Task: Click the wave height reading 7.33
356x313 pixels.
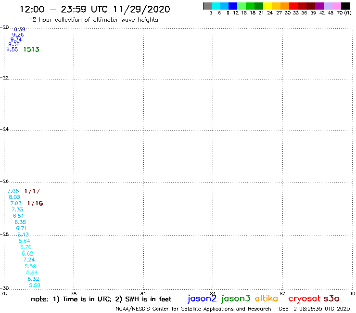Action: pos(17,209)
